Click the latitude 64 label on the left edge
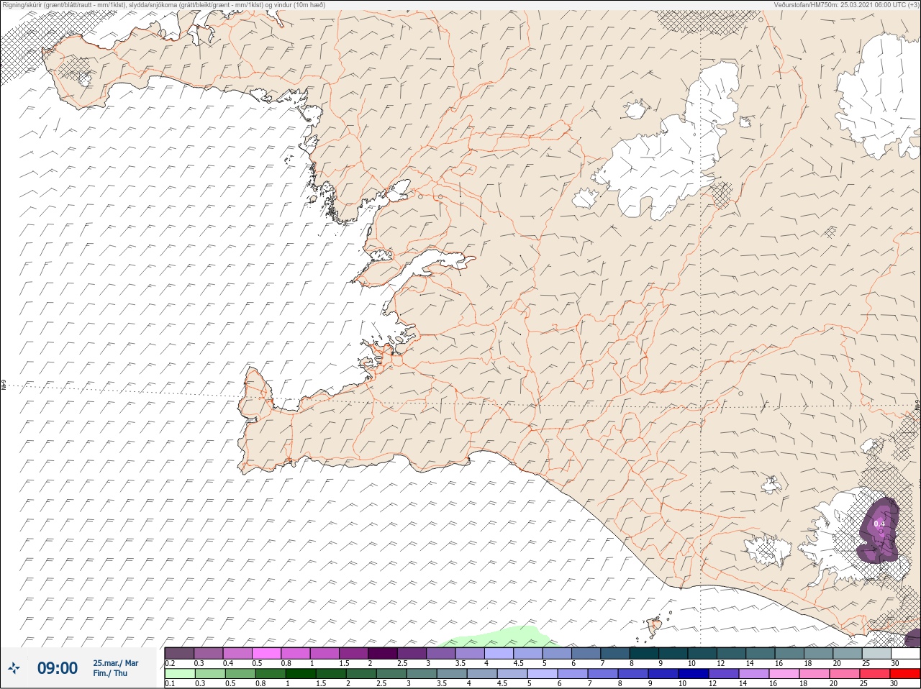 point(4,386)
